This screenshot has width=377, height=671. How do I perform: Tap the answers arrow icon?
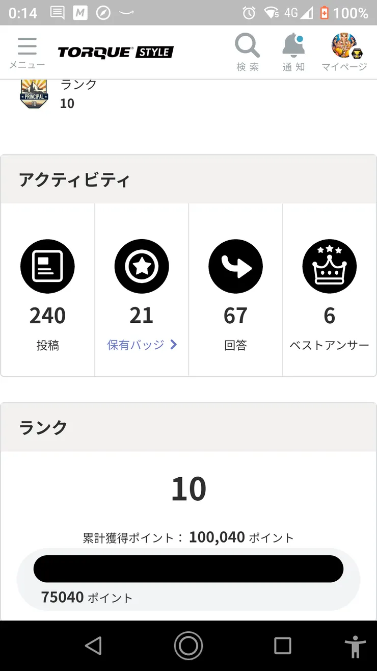tap(235, 266)
